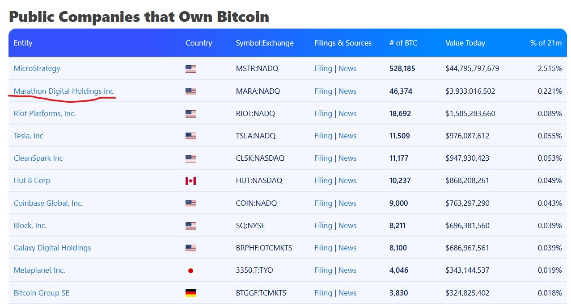Viewport: 571px width, 304px height.
Task: Open the MicroStrategy entity link
Action: (37, 68)
